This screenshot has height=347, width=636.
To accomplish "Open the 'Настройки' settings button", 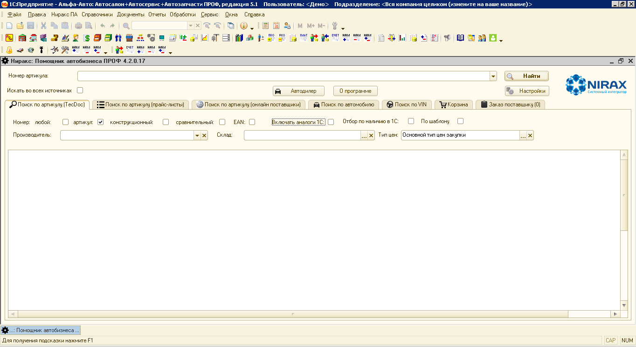I will [527, 91].
